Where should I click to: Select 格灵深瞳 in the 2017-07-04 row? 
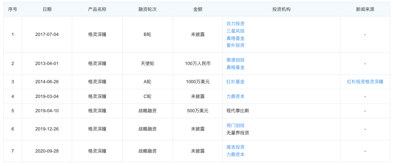[x=97, y=34]
